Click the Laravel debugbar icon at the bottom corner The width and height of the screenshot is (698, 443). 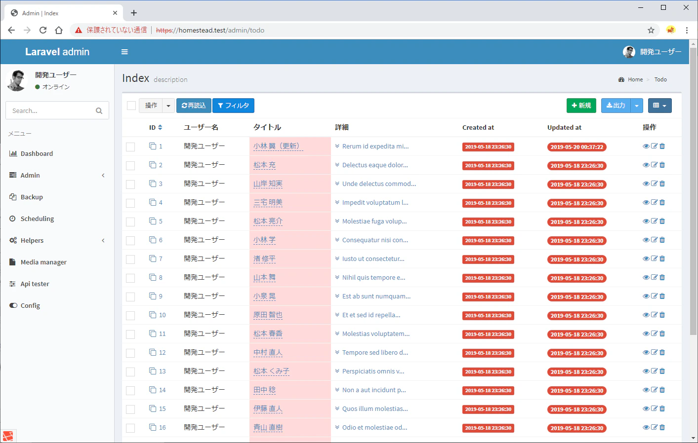tap(8, 437)
